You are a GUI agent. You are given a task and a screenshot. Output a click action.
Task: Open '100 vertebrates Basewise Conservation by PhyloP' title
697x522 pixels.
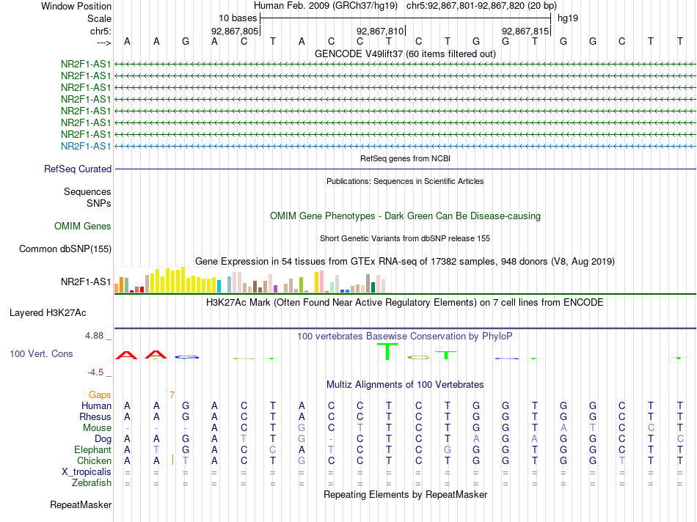click(x=405, y=337)
